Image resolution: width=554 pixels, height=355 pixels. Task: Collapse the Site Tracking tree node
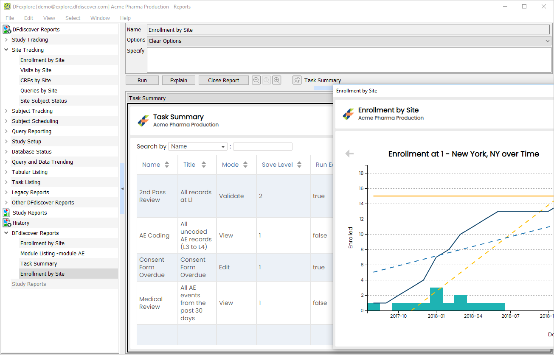point(6,50)
